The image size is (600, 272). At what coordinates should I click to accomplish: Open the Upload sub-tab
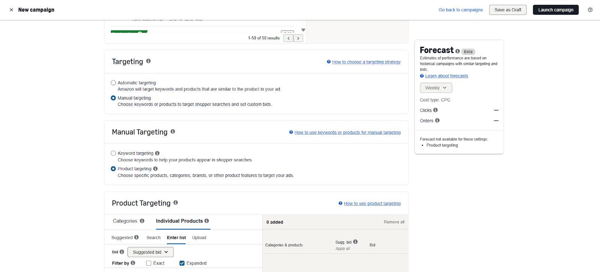(x=199, y=238)
